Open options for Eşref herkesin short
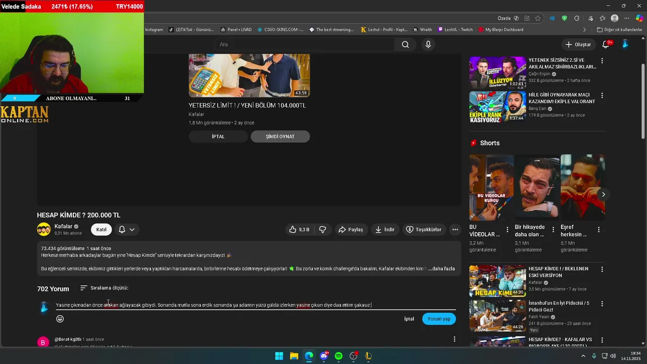This screenshot has height=364, width=647. 599,230
